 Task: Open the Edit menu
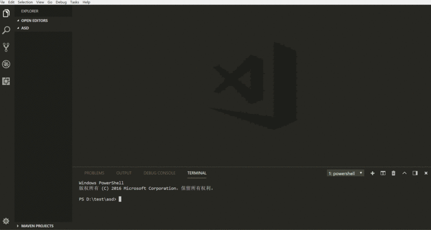pos(11,2)
